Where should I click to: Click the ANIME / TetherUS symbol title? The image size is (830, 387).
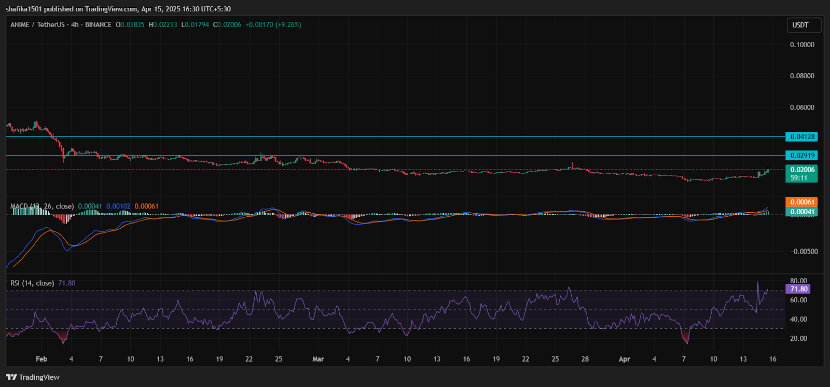coord(37,24)
